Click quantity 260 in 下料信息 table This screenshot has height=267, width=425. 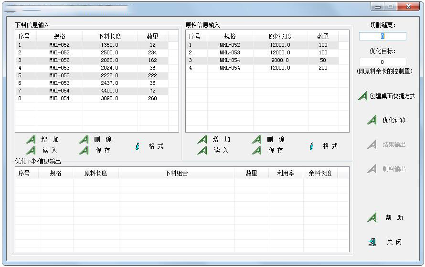coord(153,98)
